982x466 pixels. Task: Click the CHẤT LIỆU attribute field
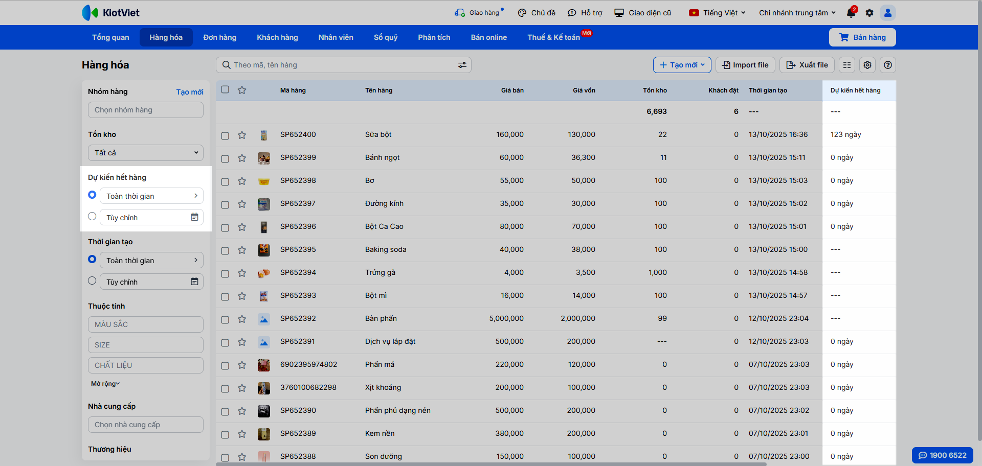point(146,365)
